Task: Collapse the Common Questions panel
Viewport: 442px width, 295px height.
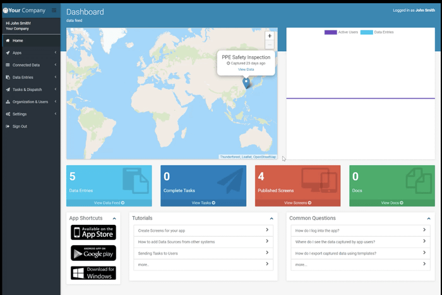Action: 429,219
